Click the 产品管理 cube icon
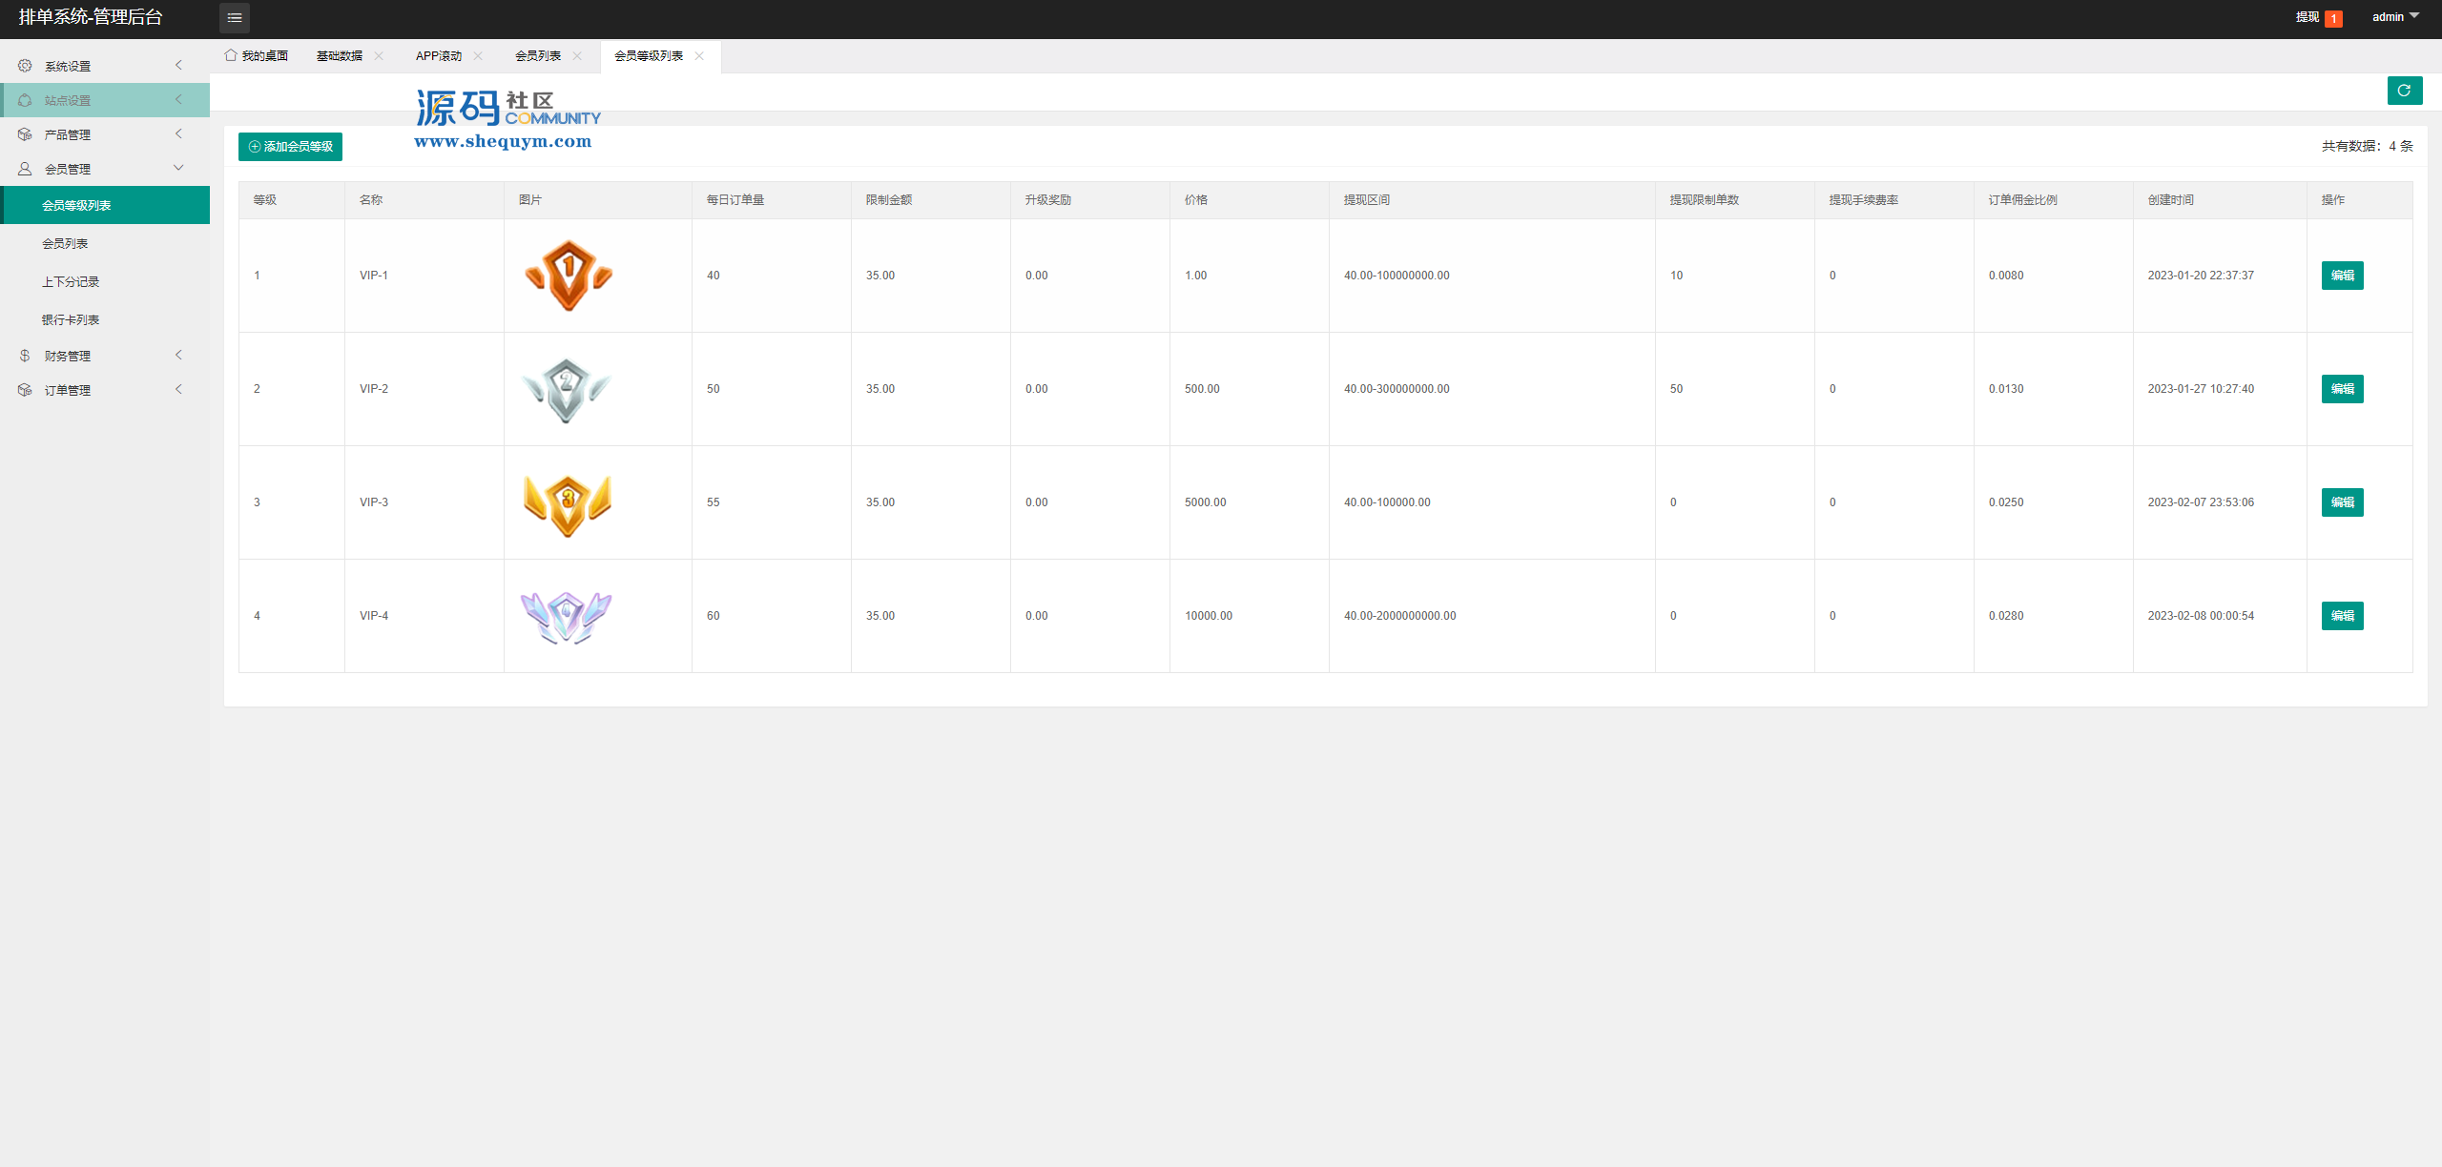 coord(25,134)
